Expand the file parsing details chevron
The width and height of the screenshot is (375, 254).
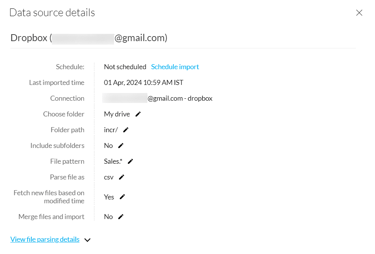coord(88,240)
